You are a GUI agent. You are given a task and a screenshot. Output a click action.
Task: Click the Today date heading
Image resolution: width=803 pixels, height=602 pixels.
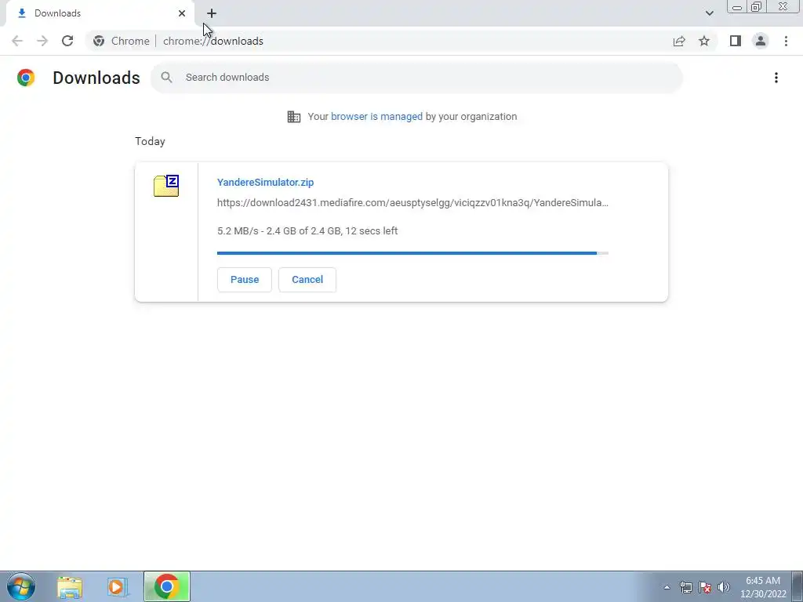coord(150,141)
